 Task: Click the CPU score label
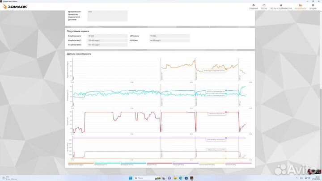click(x=135, y=36)
